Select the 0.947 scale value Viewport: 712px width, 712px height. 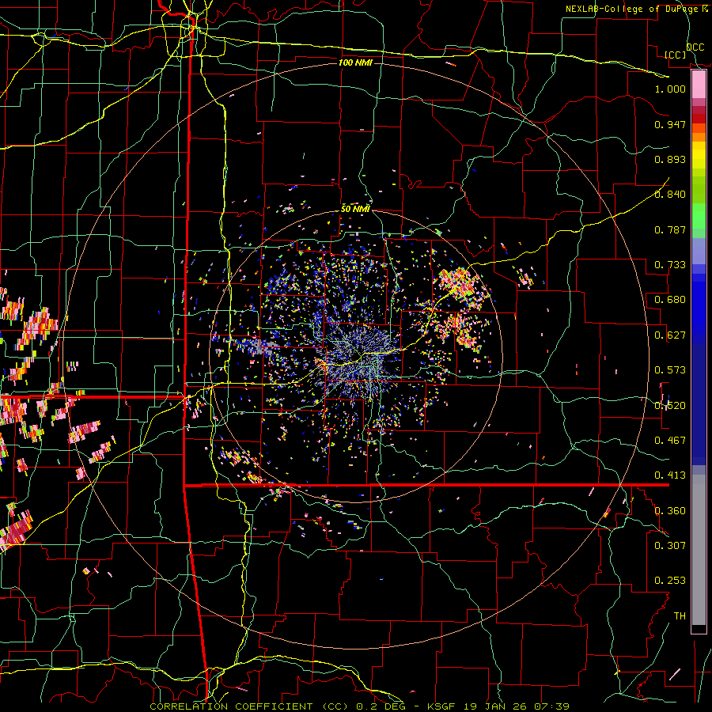670,124
